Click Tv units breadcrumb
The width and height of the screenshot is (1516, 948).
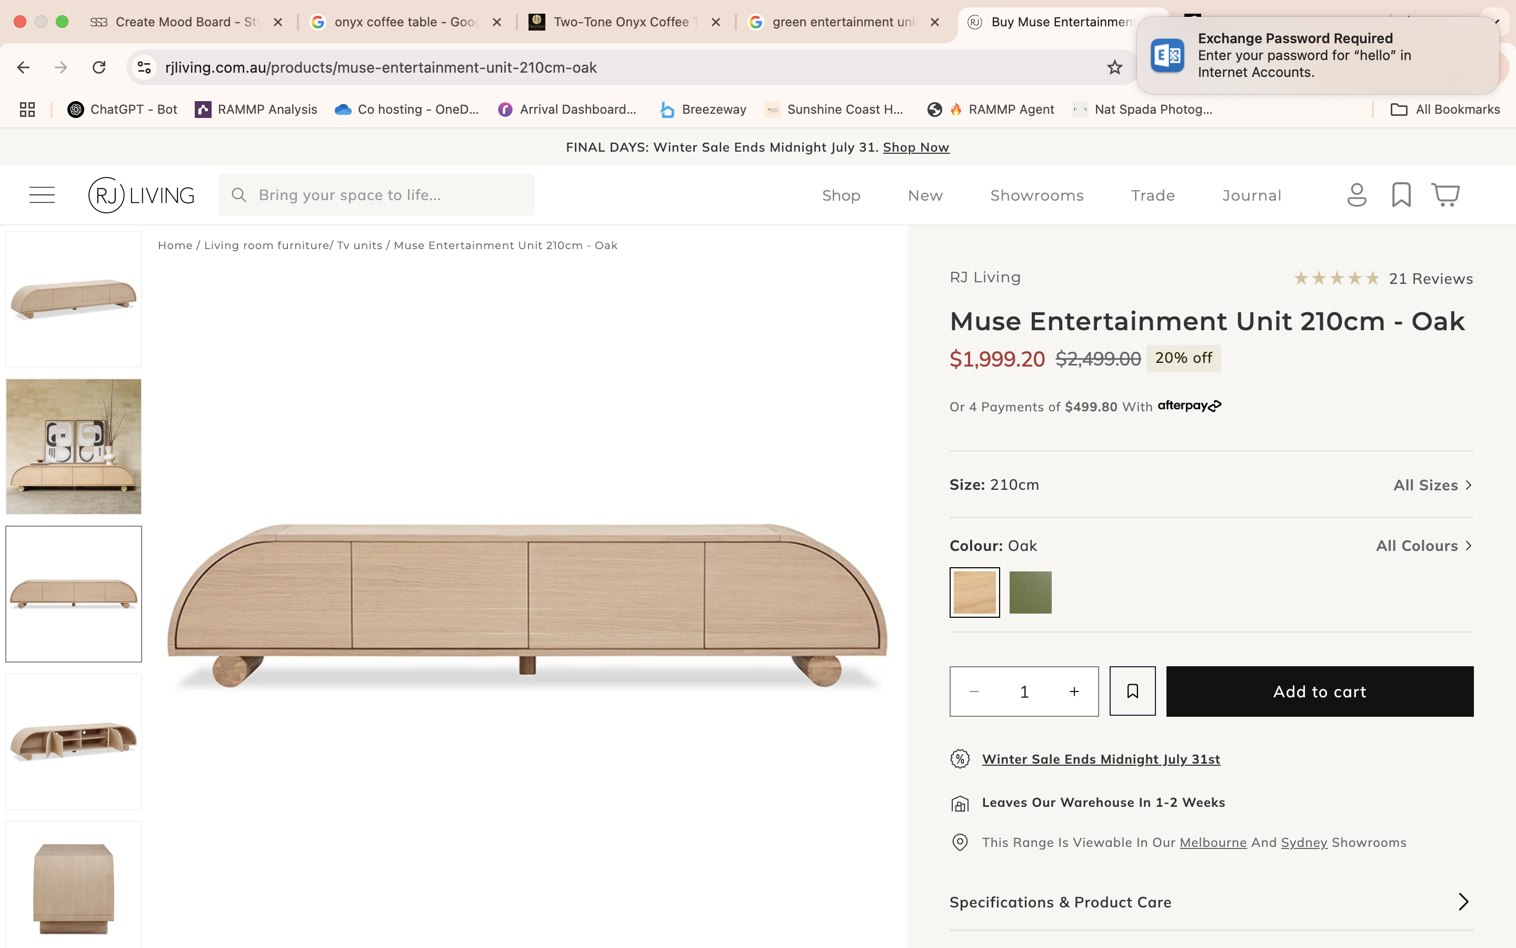[360, 245]
